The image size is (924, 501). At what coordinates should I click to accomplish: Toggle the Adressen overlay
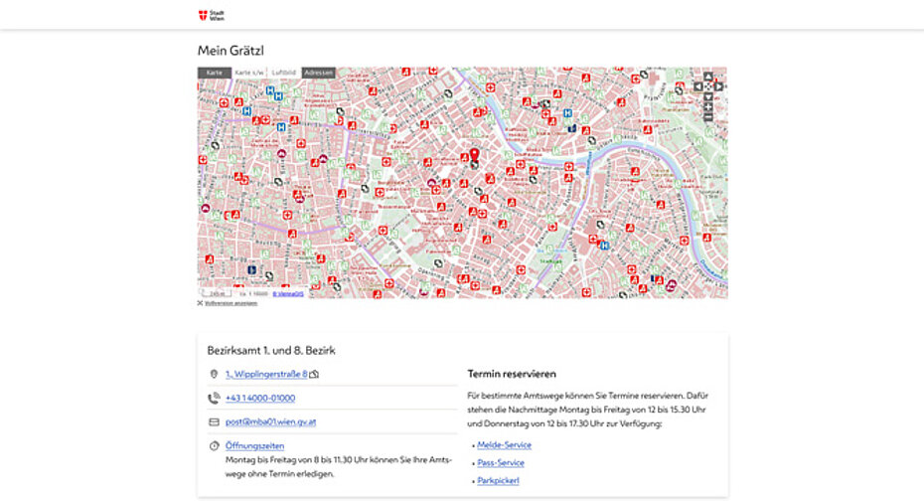(319, 73)
